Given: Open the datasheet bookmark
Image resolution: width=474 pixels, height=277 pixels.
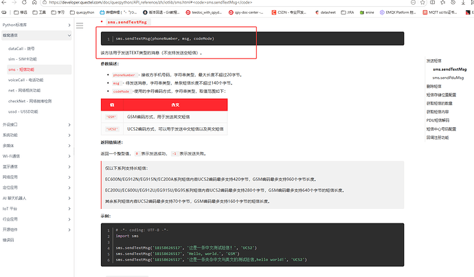Looking at the screenshot, I should (326, 12).
